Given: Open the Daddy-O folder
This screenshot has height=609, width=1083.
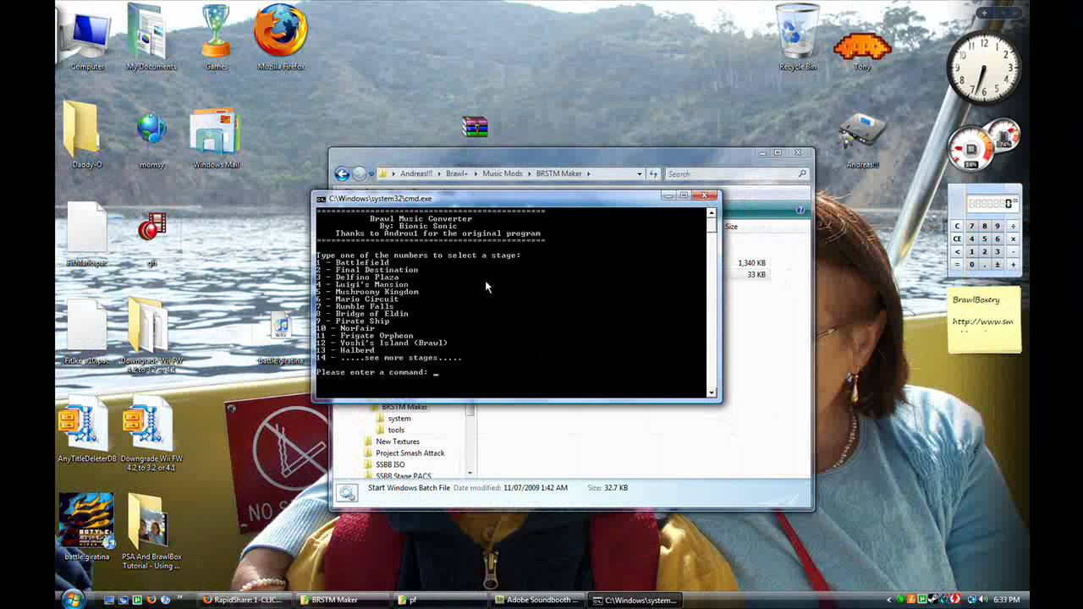Looking at the screenshot, I should click(86, 135).
